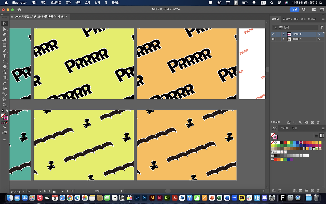Open the 파일 menu
Image resolution: width=326 pixels, height=204 pixels.
coord(34,3)
